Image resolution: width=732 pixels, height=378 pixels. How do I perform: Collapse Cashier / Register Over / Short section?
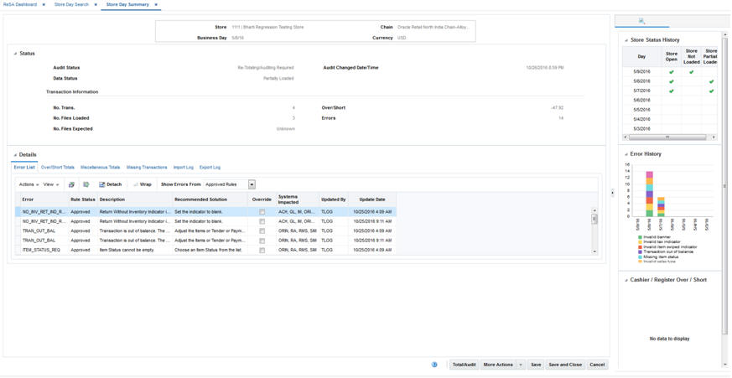[626, 280]
